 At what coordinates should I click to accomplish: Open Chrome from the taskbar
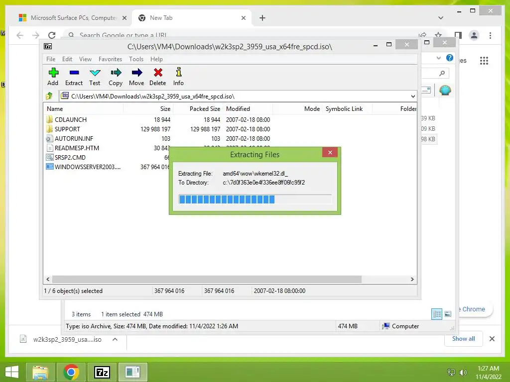pyautogui.click(x=71, y=372)
